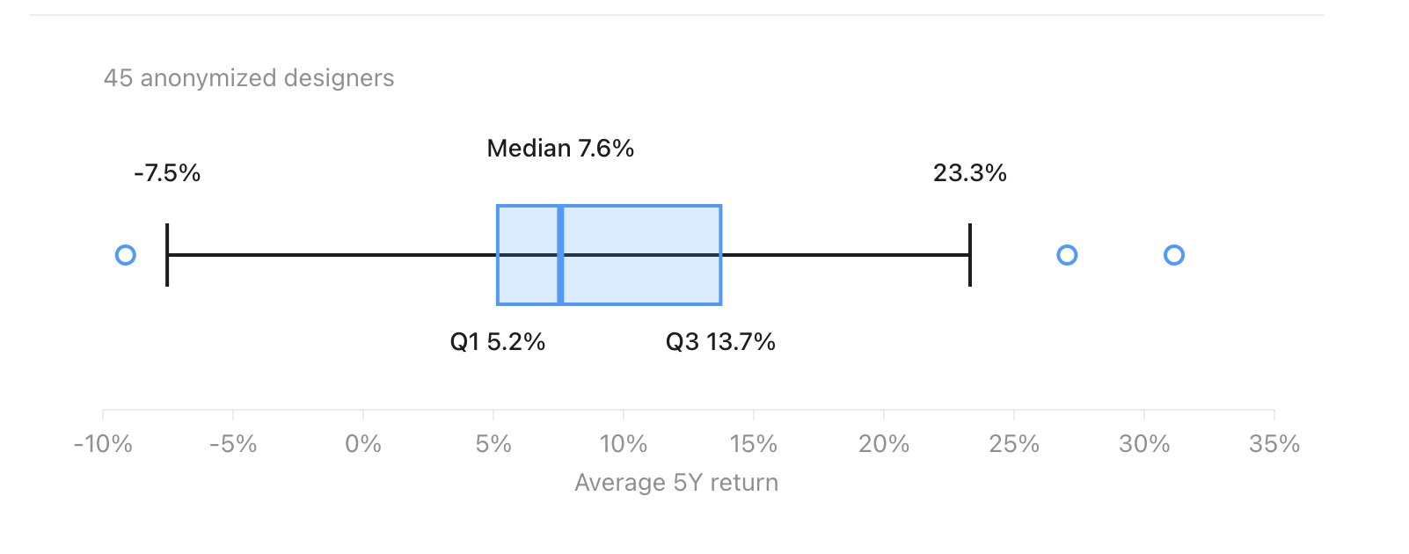1409x554 pixels.
Task: Click the upper whisker cap at 23.3%
Action: point(970,255)
